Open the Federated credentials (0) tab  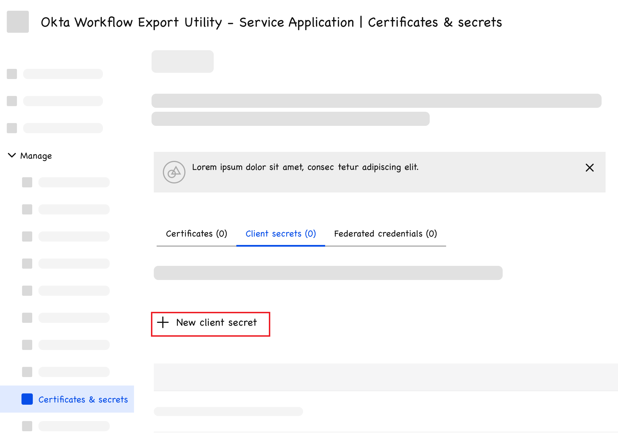(x=385, y=234)
